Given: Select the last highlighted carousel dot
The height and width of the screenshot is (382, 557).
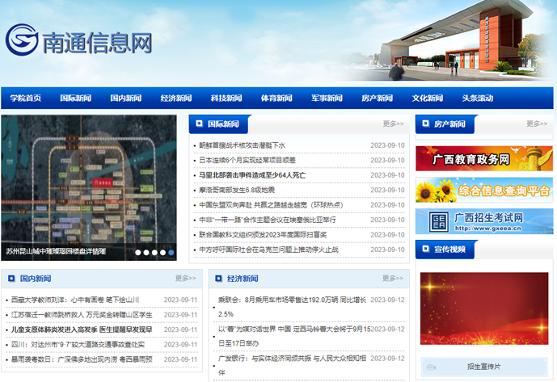Looking at the screenshot, I should pos(171,252).
